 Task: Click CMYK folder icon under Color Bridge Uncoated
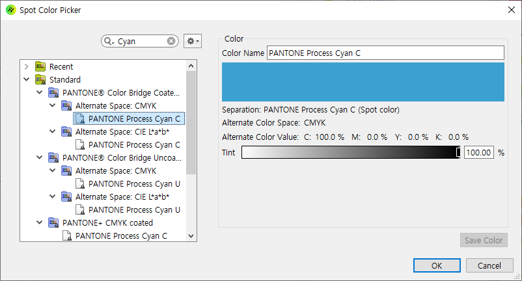66,171
